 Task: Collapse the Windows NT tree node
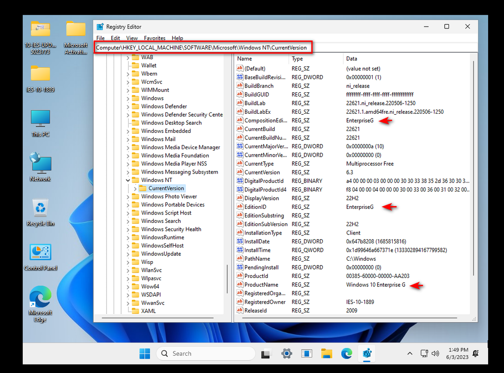click(x=128, y=180)
